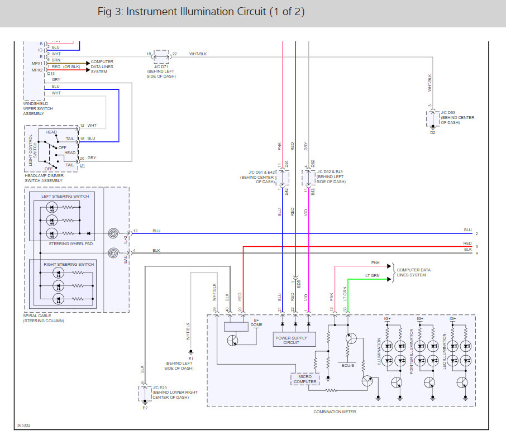This screenshot has height=440, width=506.
Task: Click the upper spiral cable coil symbol
Action: coord(113,233)
